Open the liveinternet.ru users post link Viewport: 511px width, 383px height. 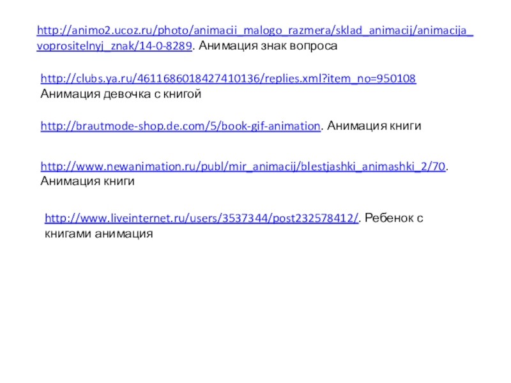click(201, 218)
